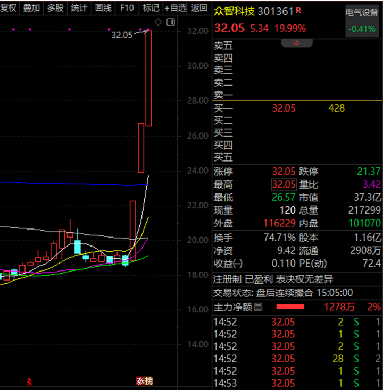Click the red R badge beside stock code
This screenshot has height=390, width=383.
(298, 10)
